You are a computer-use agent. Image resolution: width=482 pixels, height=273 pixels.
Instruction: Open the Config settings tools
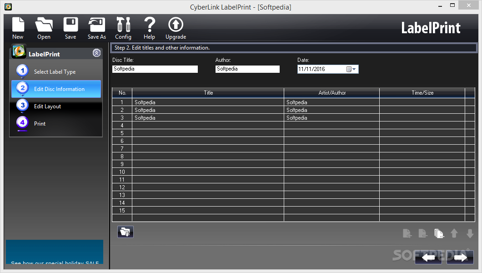[x=123, y=28]
